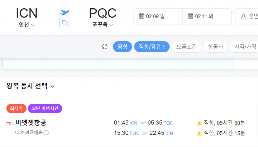258x147 pixels.
Task: Click the calendar icon for 02.11.화
Action: [x=190, y=16]
